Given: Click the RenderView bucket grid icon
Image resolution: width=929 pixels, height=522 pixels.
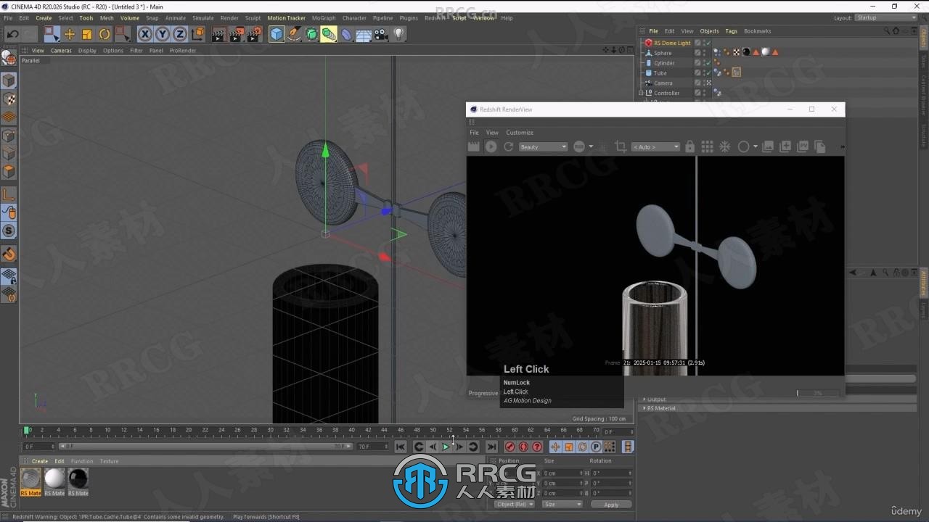Looking at the screenshot, I should (x=707, y=146).
